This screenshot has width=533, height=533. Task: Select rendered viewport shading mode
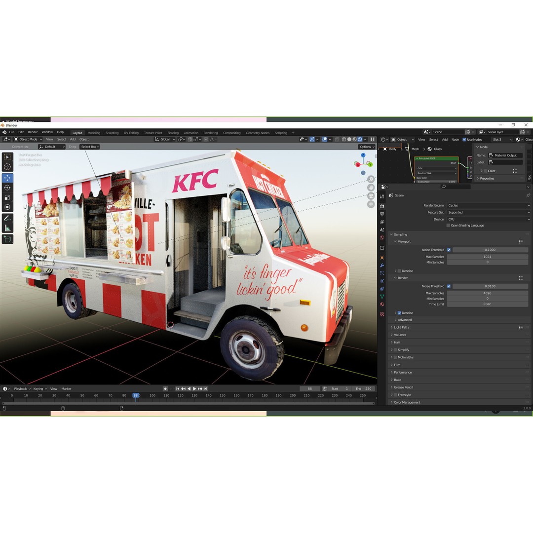[x=360, y=139]
